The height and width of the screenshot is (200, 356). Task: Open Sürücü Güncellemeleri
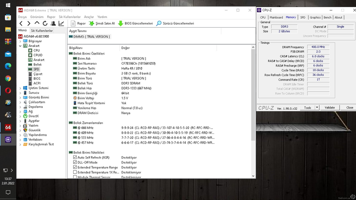(175, 23)
